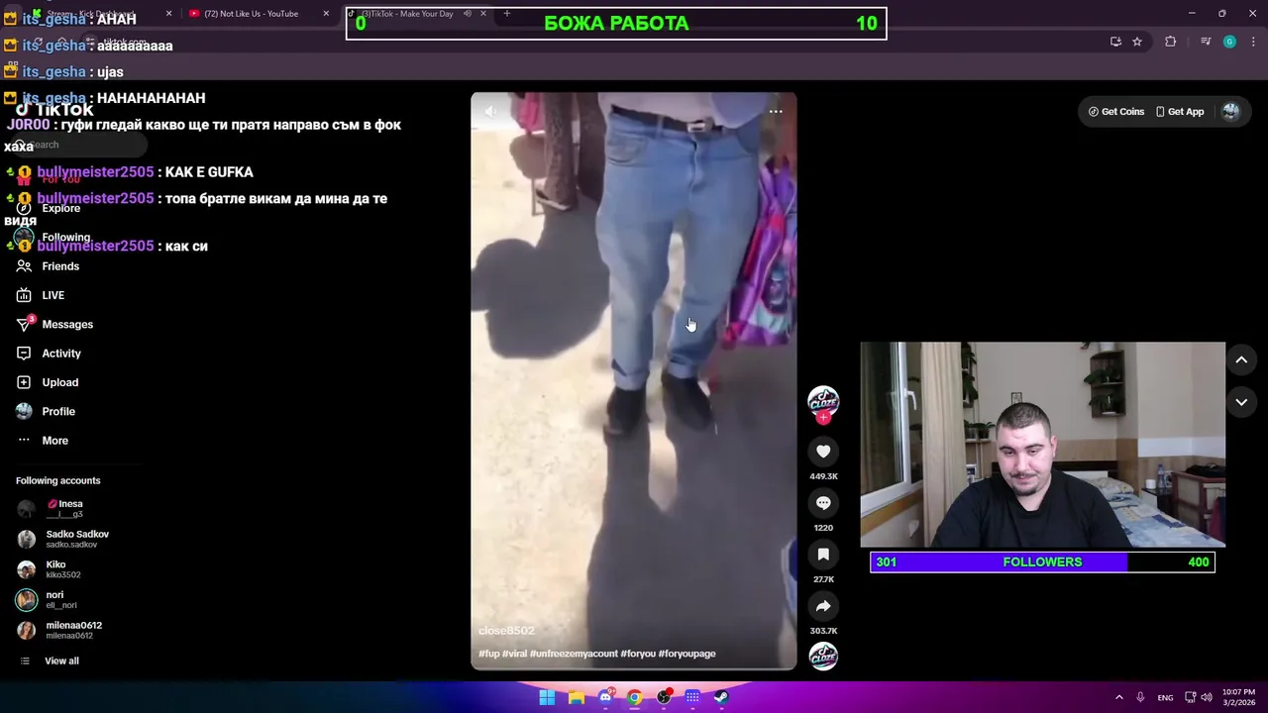The width and height of the screenshot is (1268, 713).
Task: Mute the TikTok tab audio indicator
Action: coord(467,14)
